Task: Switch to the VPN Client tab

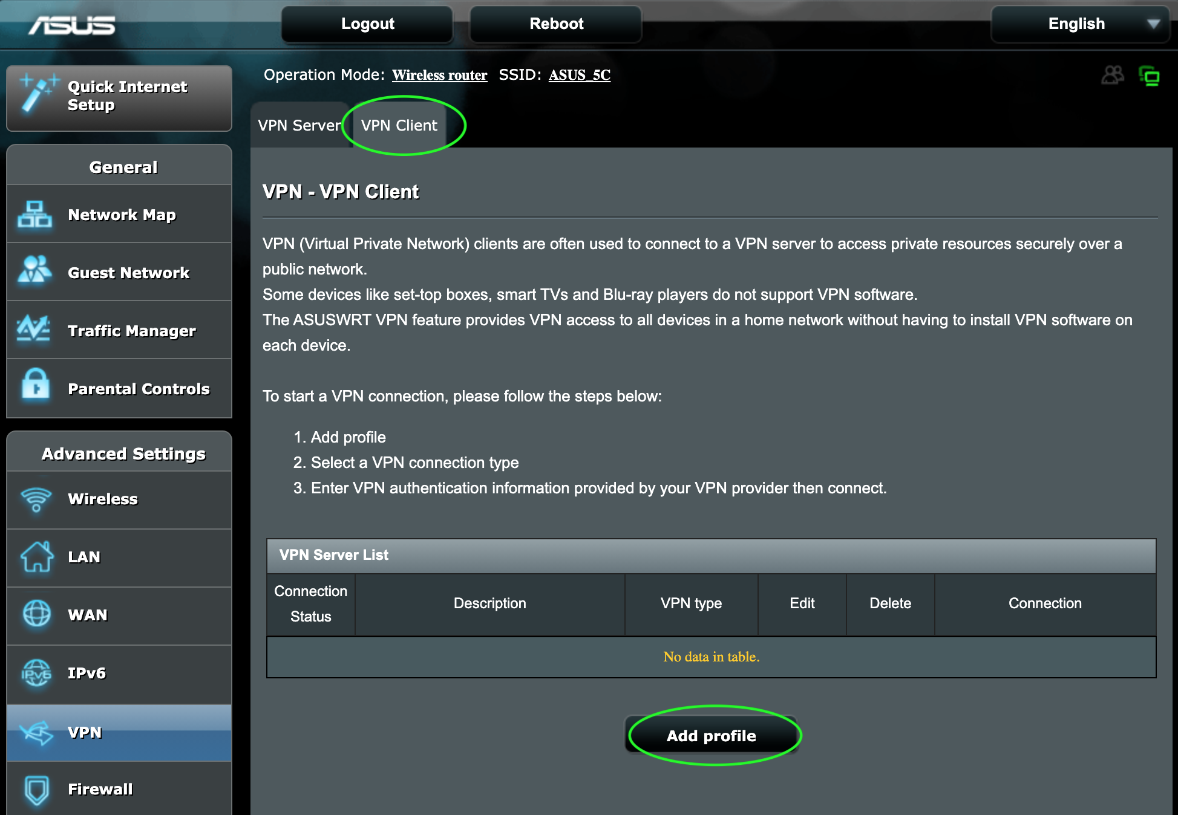Action: [x=398, y=125]
